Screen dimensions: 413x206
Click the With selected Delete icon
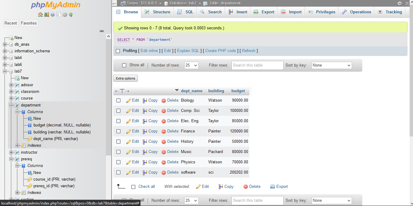tap(246, 187)
